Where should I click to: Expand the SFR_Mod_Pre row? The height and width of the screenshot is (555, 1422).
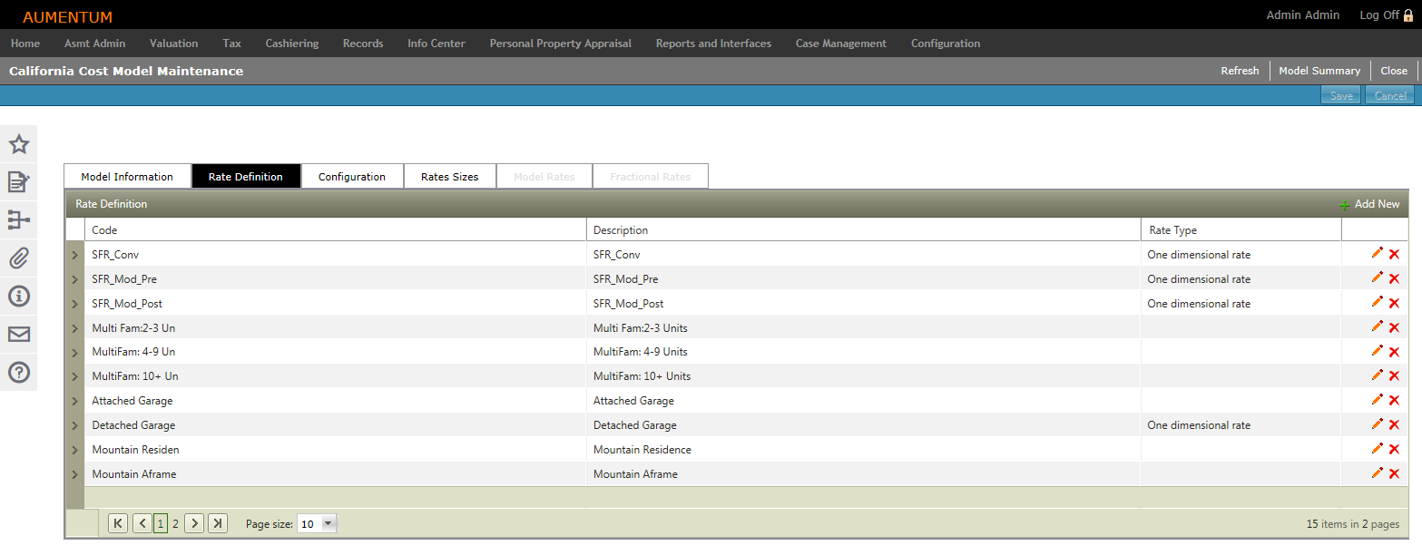click(x=74, y=279)
